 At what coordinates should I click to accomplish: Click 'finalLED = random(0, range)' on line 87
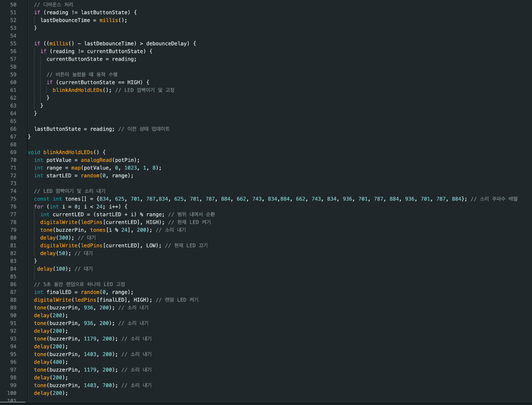88,292
